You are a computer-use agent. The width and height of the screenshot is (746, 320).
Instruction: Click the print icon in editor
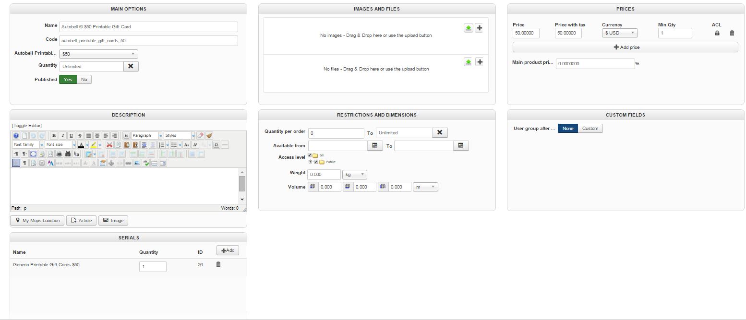click(x=59, y=154)
